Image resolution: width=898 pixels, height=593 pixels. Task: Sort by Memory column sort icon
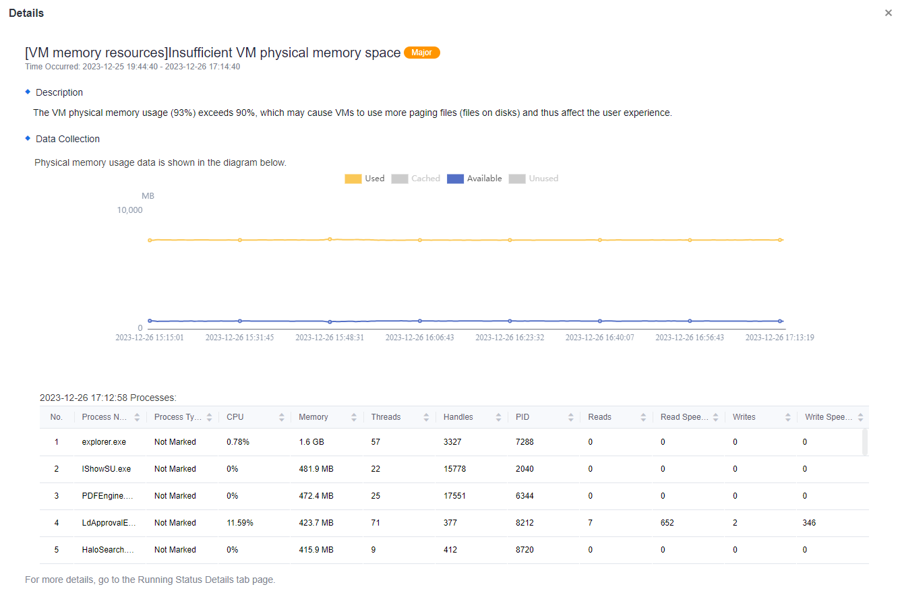click(x=354, y=417)
